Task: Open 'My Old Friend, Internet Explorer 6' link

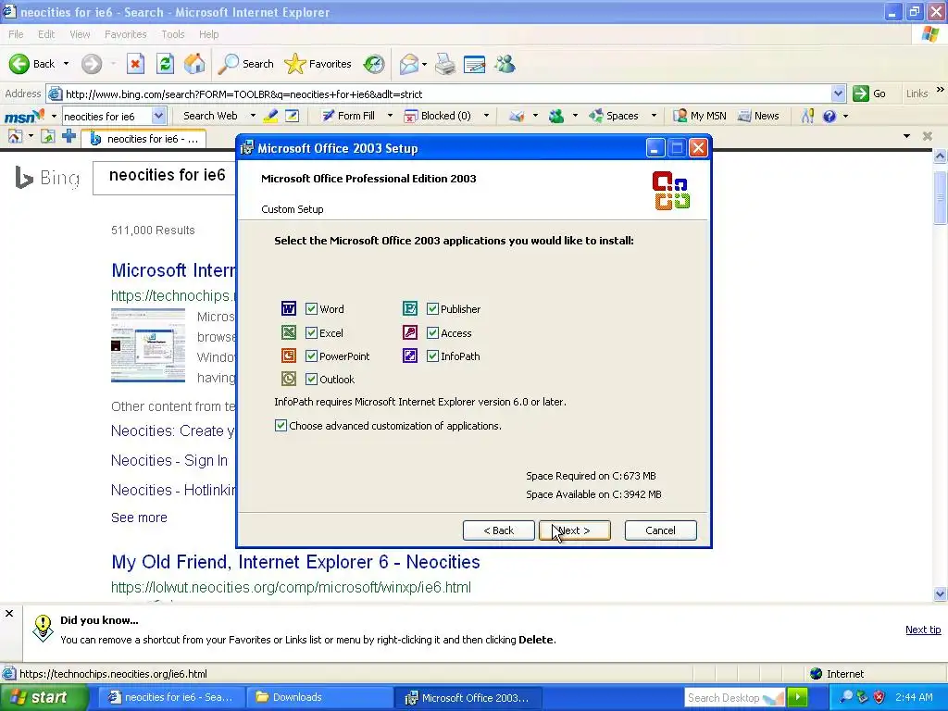Action: pos(295,562)
